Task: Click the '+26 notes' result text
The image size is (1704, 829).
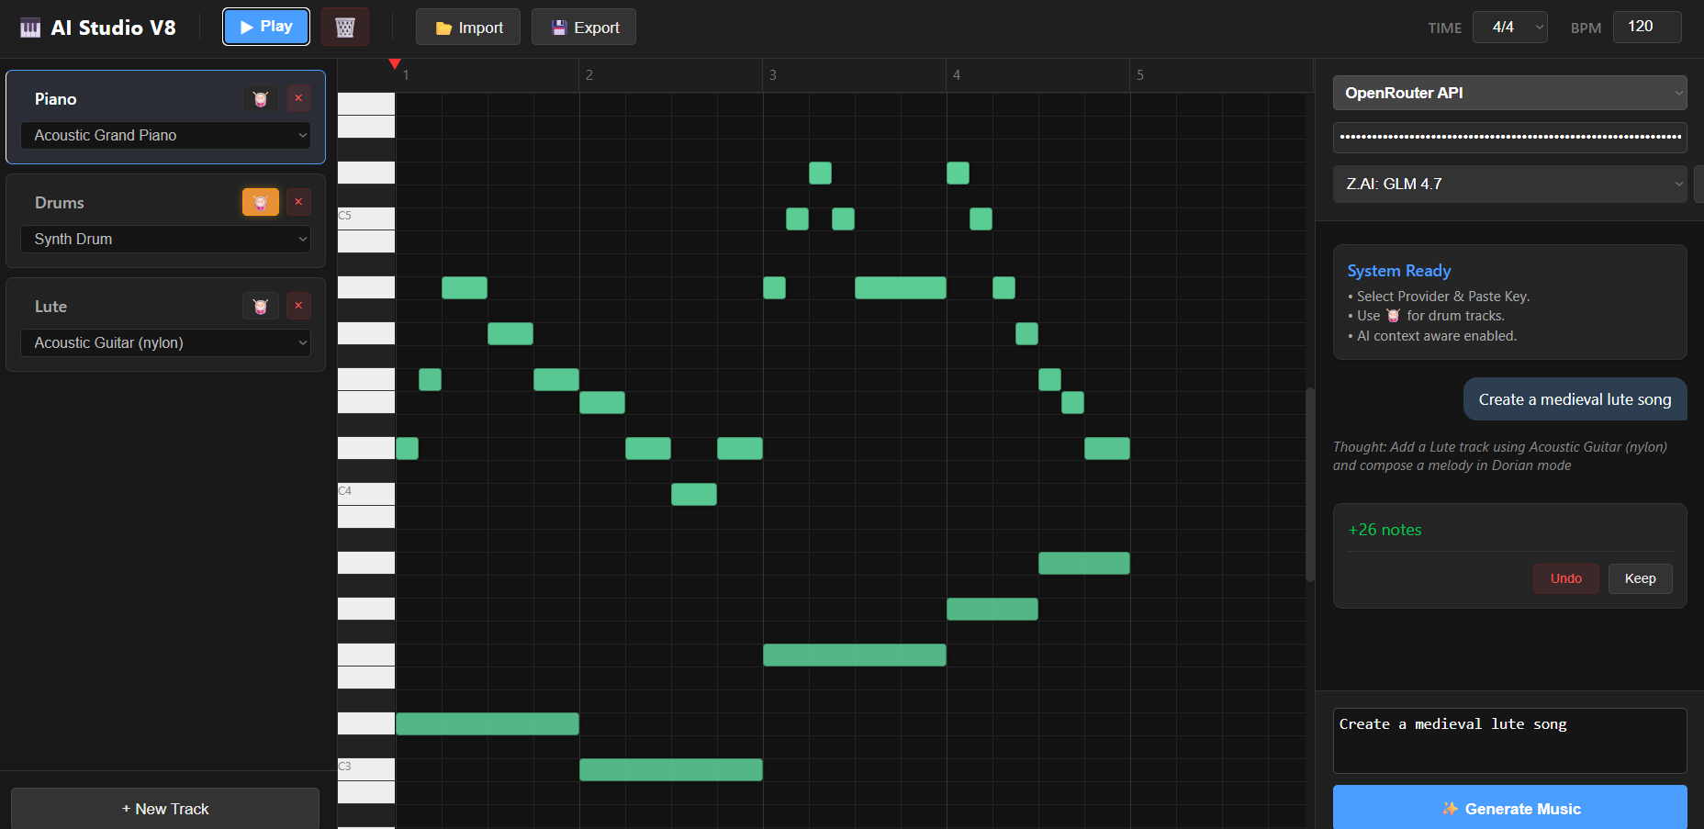Action: tap(1384, 530)
